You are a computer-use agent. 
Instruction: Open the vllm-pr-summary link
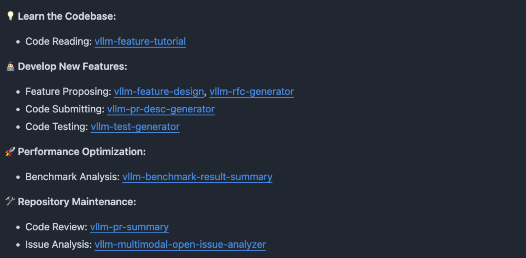tap(129, 227)
